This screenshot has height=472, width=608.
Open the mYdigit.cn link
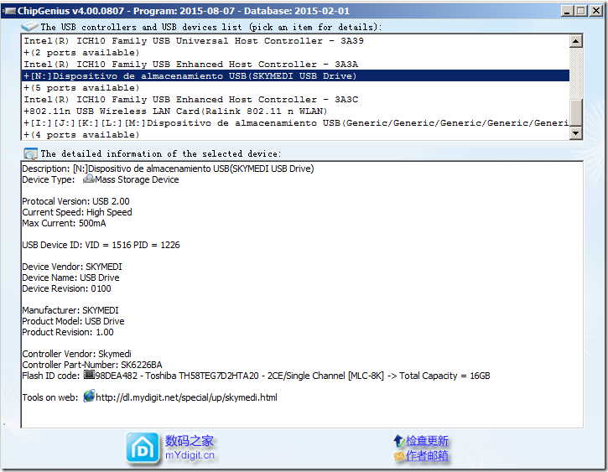pyautogui.click(x=190, y=455)
